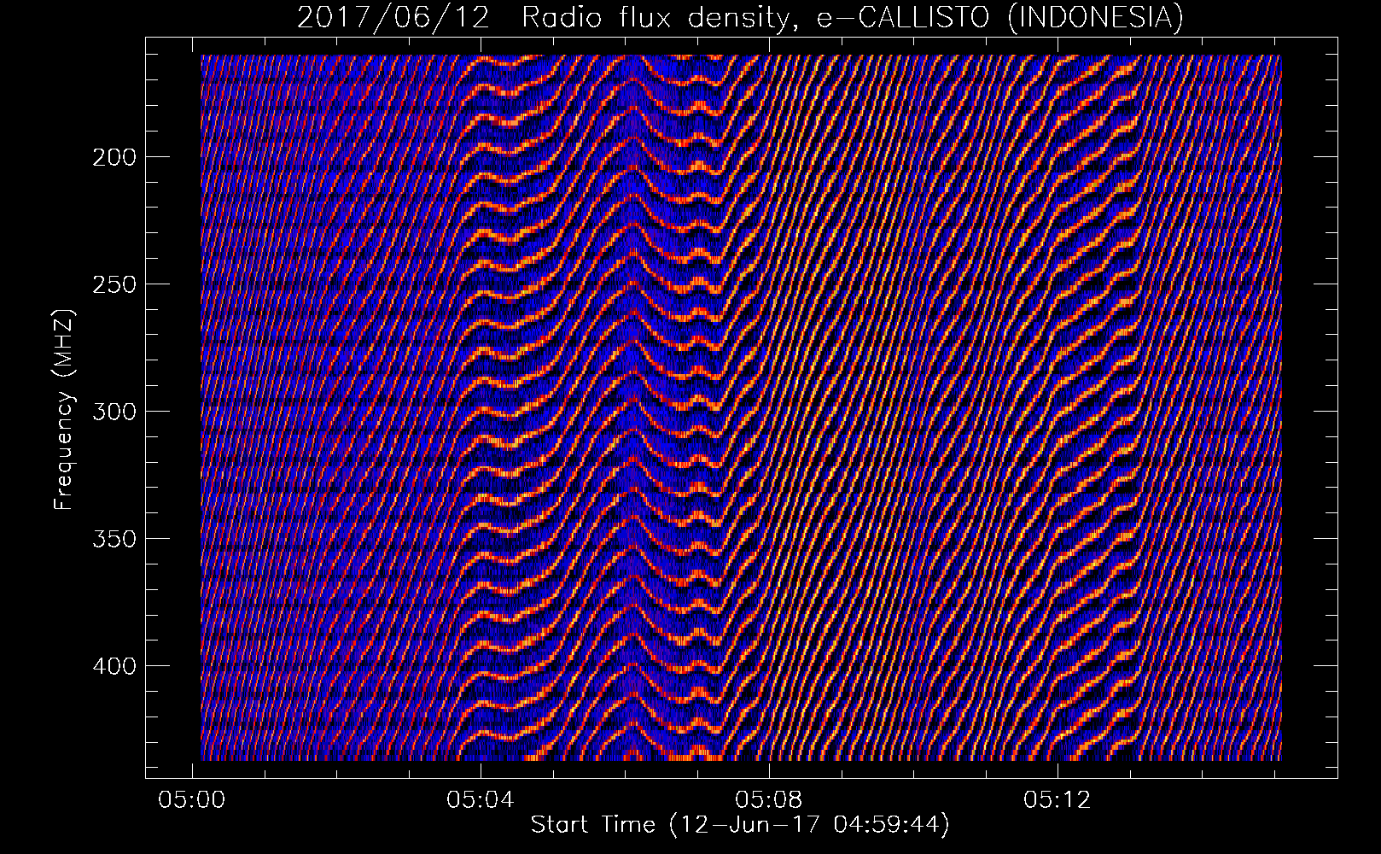This screenshot has width=1381, height=854.
Task: Click the plot title '2017/06/12 Radio flux density'
Action: [x=740, y=18]
